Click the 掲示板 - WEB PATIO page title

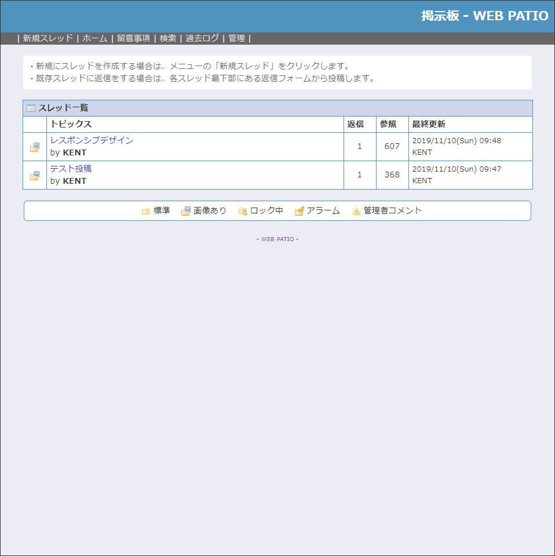tap(484, 16)
